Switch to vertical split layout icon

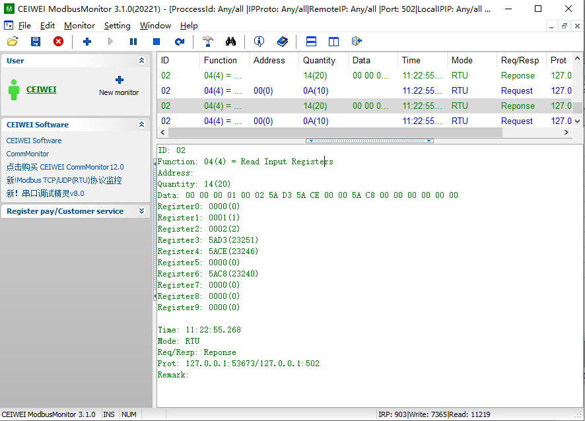[x=333, y=42]
